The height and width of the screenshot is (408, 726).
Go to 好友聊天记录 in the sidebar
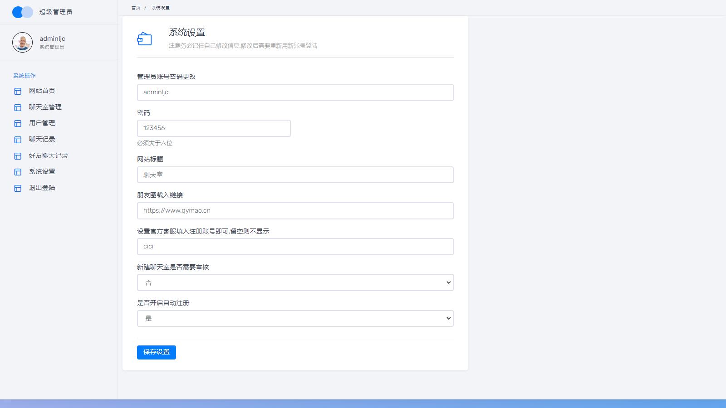pyautogui.click(x=49, y=155)
